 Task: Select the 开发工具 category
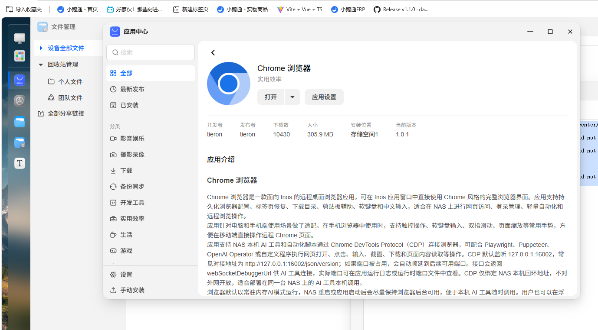click(151, 203)
